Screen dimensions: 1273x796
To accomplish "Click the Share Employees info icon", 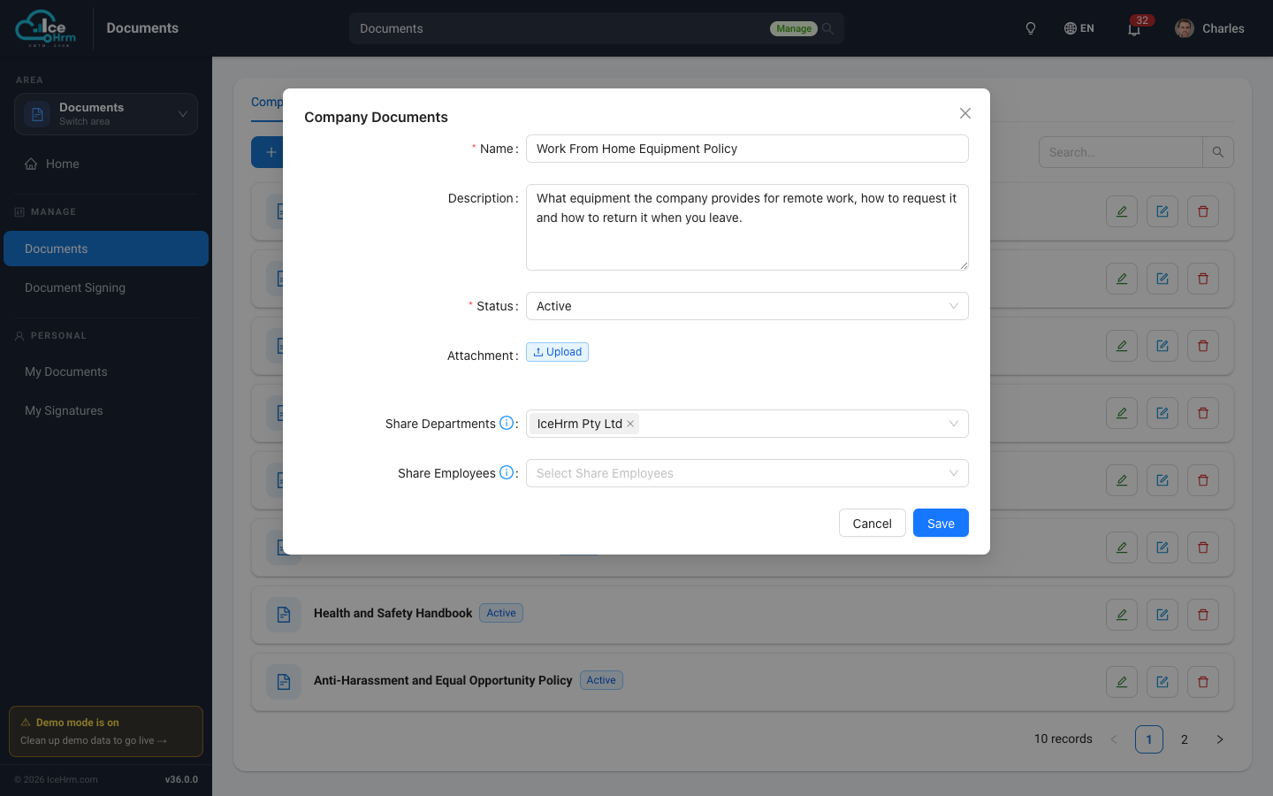I will (507, 472).
